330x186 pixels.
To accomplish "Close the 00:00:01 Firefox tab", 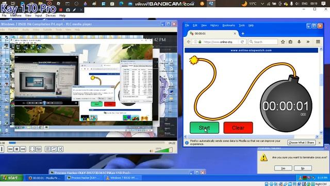I will point(235,34).
